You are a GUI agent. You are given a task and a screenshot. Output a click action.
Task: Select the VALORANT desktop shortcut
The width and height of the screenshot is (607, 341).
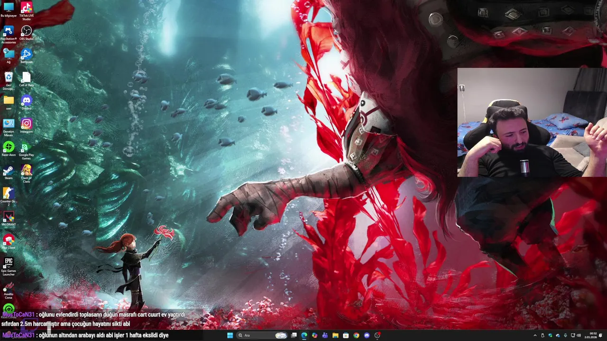pos(9,218)
